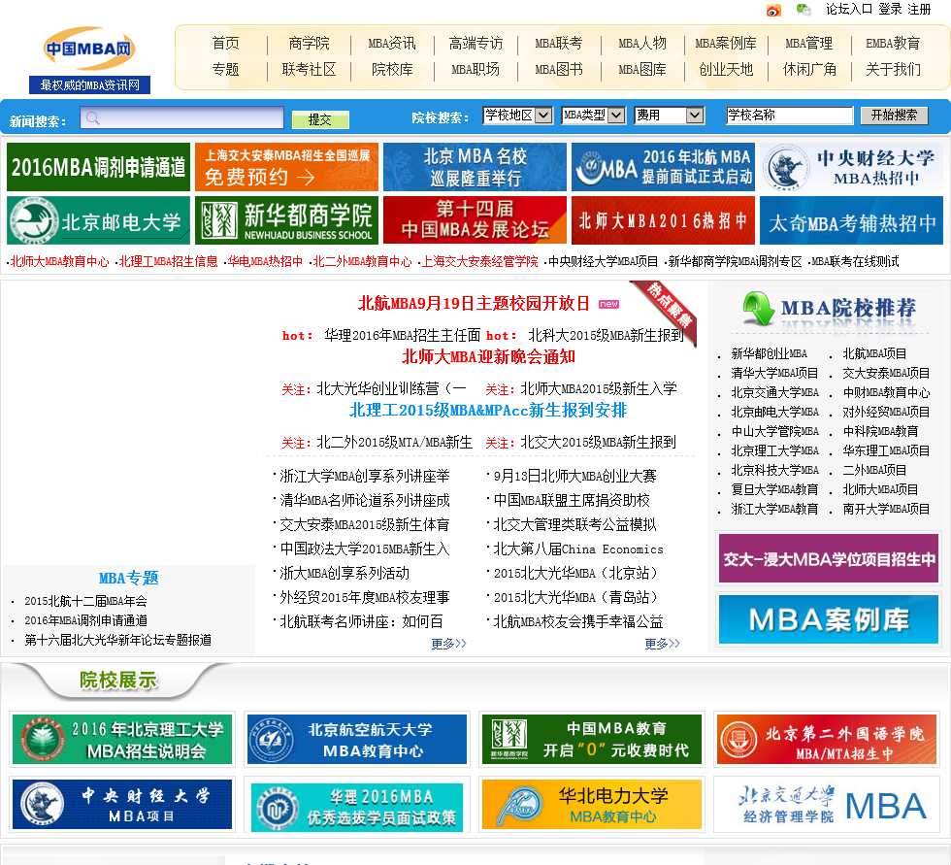
Task: Focus the 新闻搜索 text field
Action: tap(181, 117)
